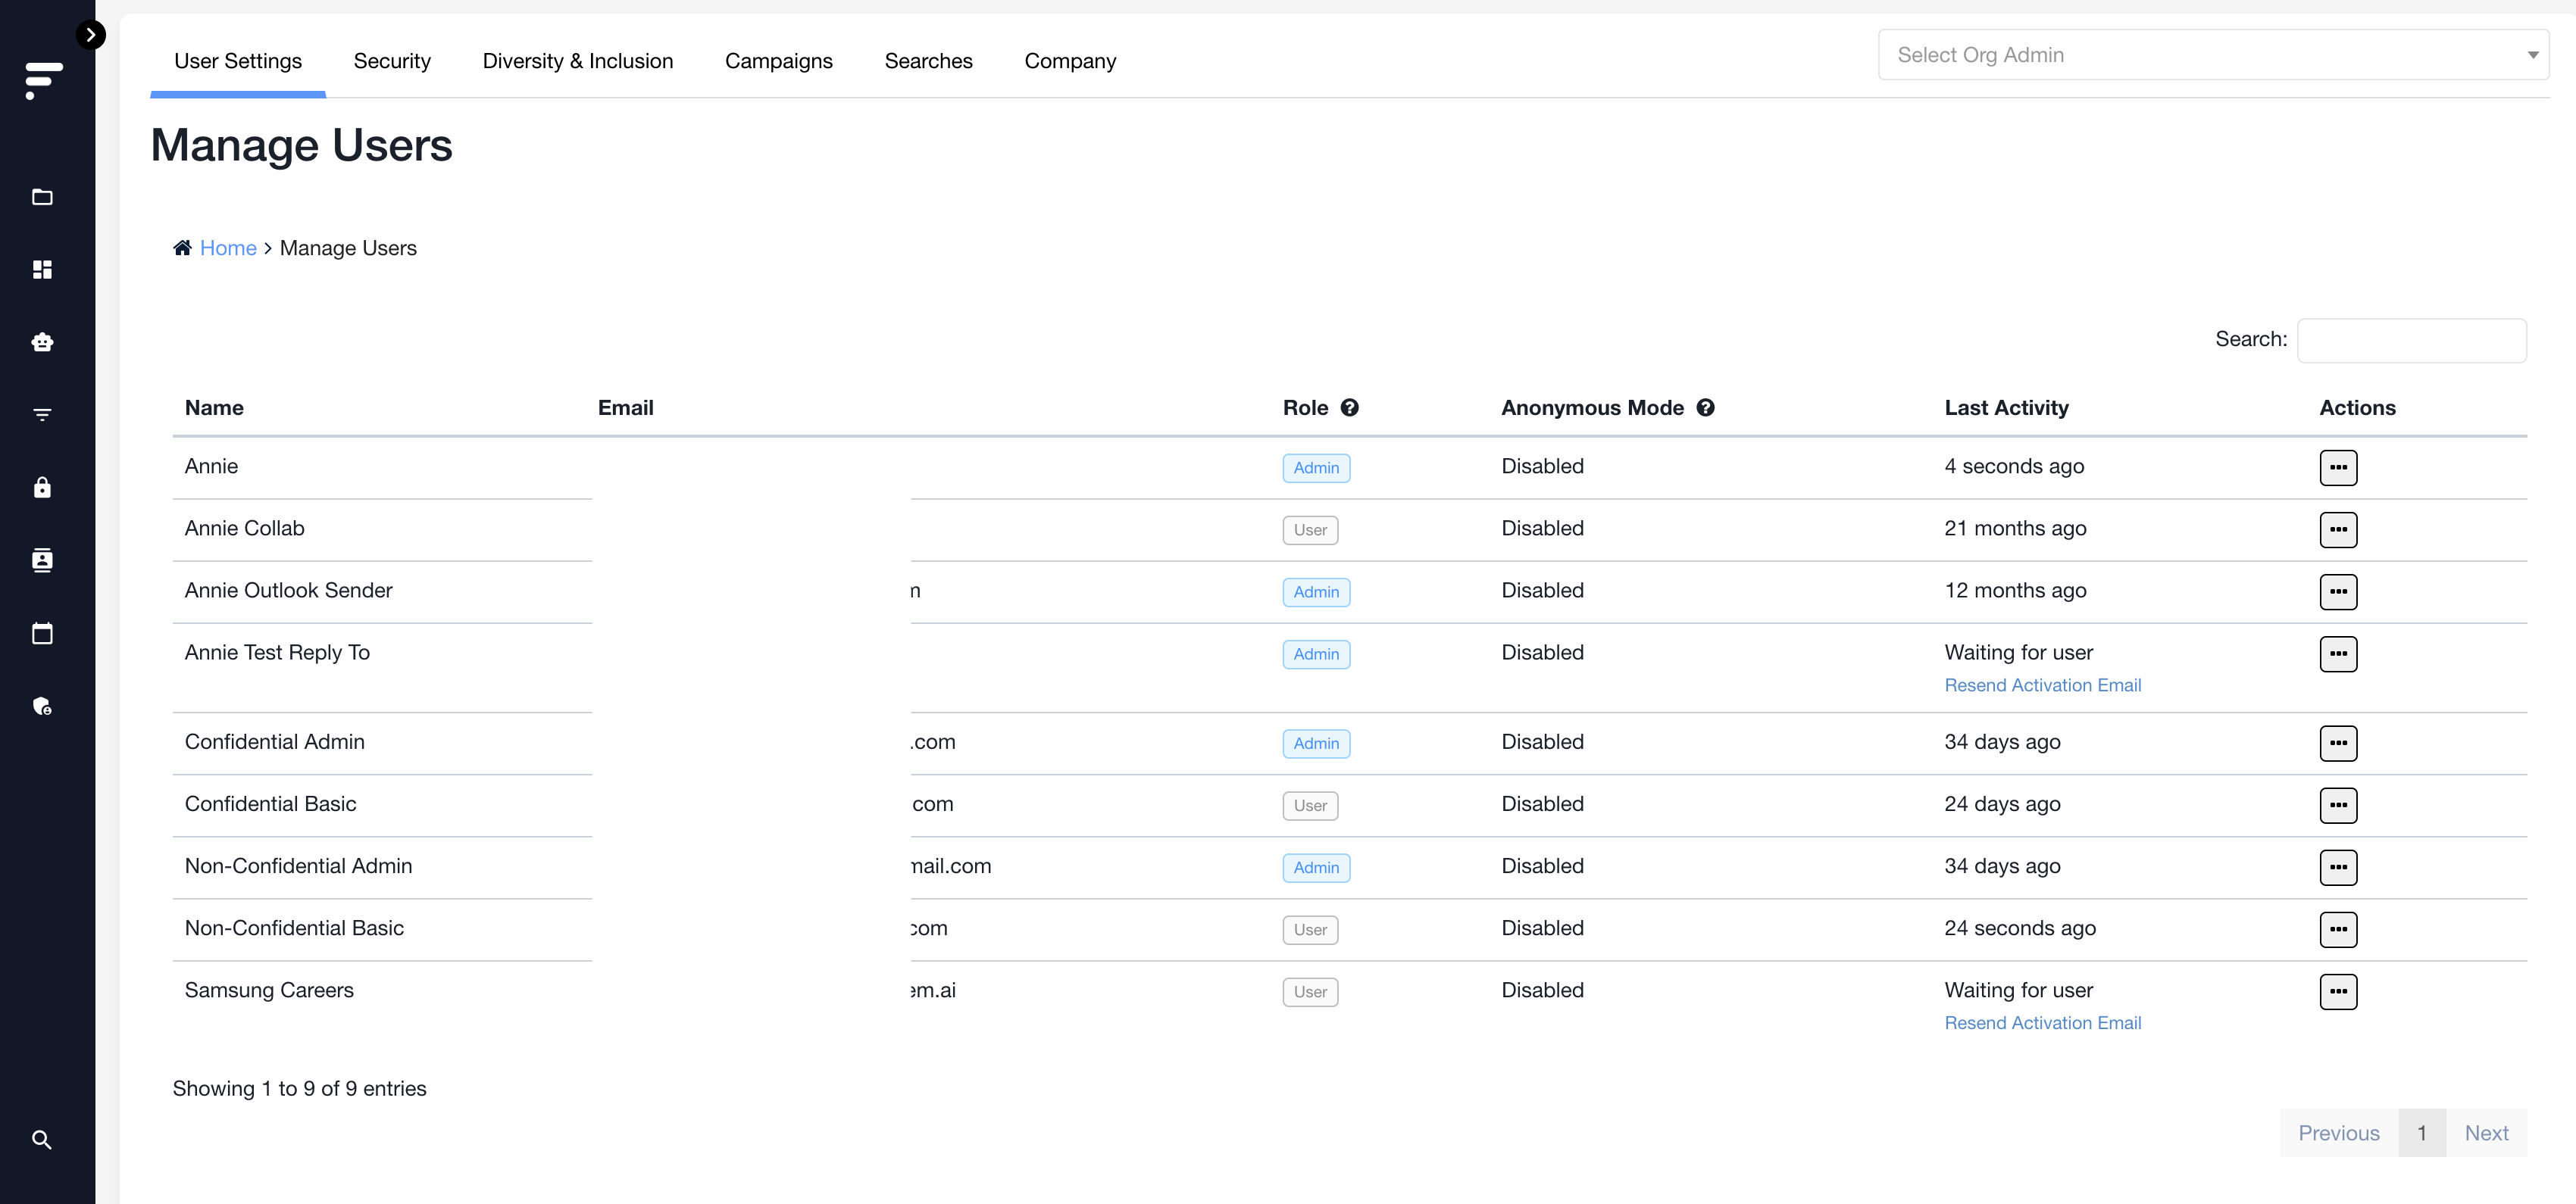Image resolution: width=2576 pixels, height=1204 pixels.
Task: Click "24 seconds ago" activity cell
Action: click(2020, 928)
